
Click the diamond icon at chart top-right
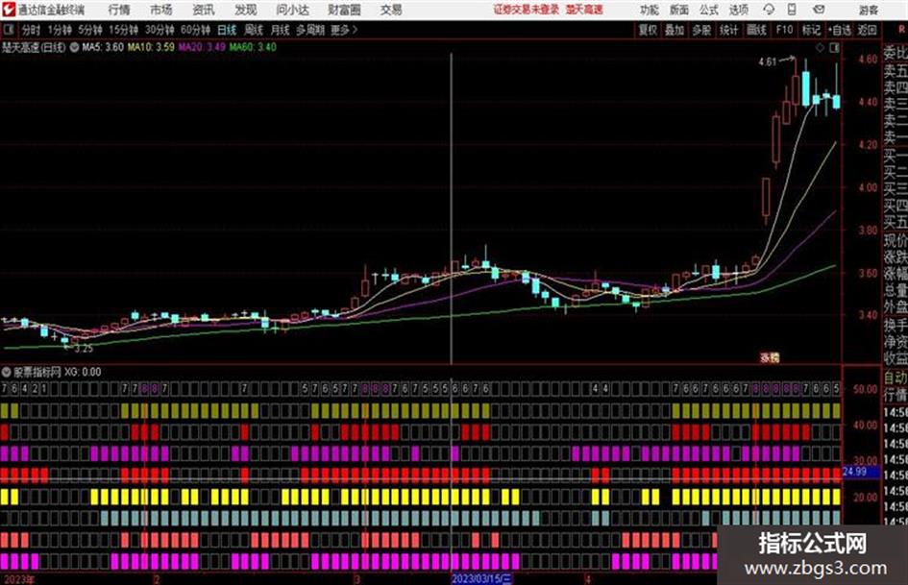coord(820,48)
